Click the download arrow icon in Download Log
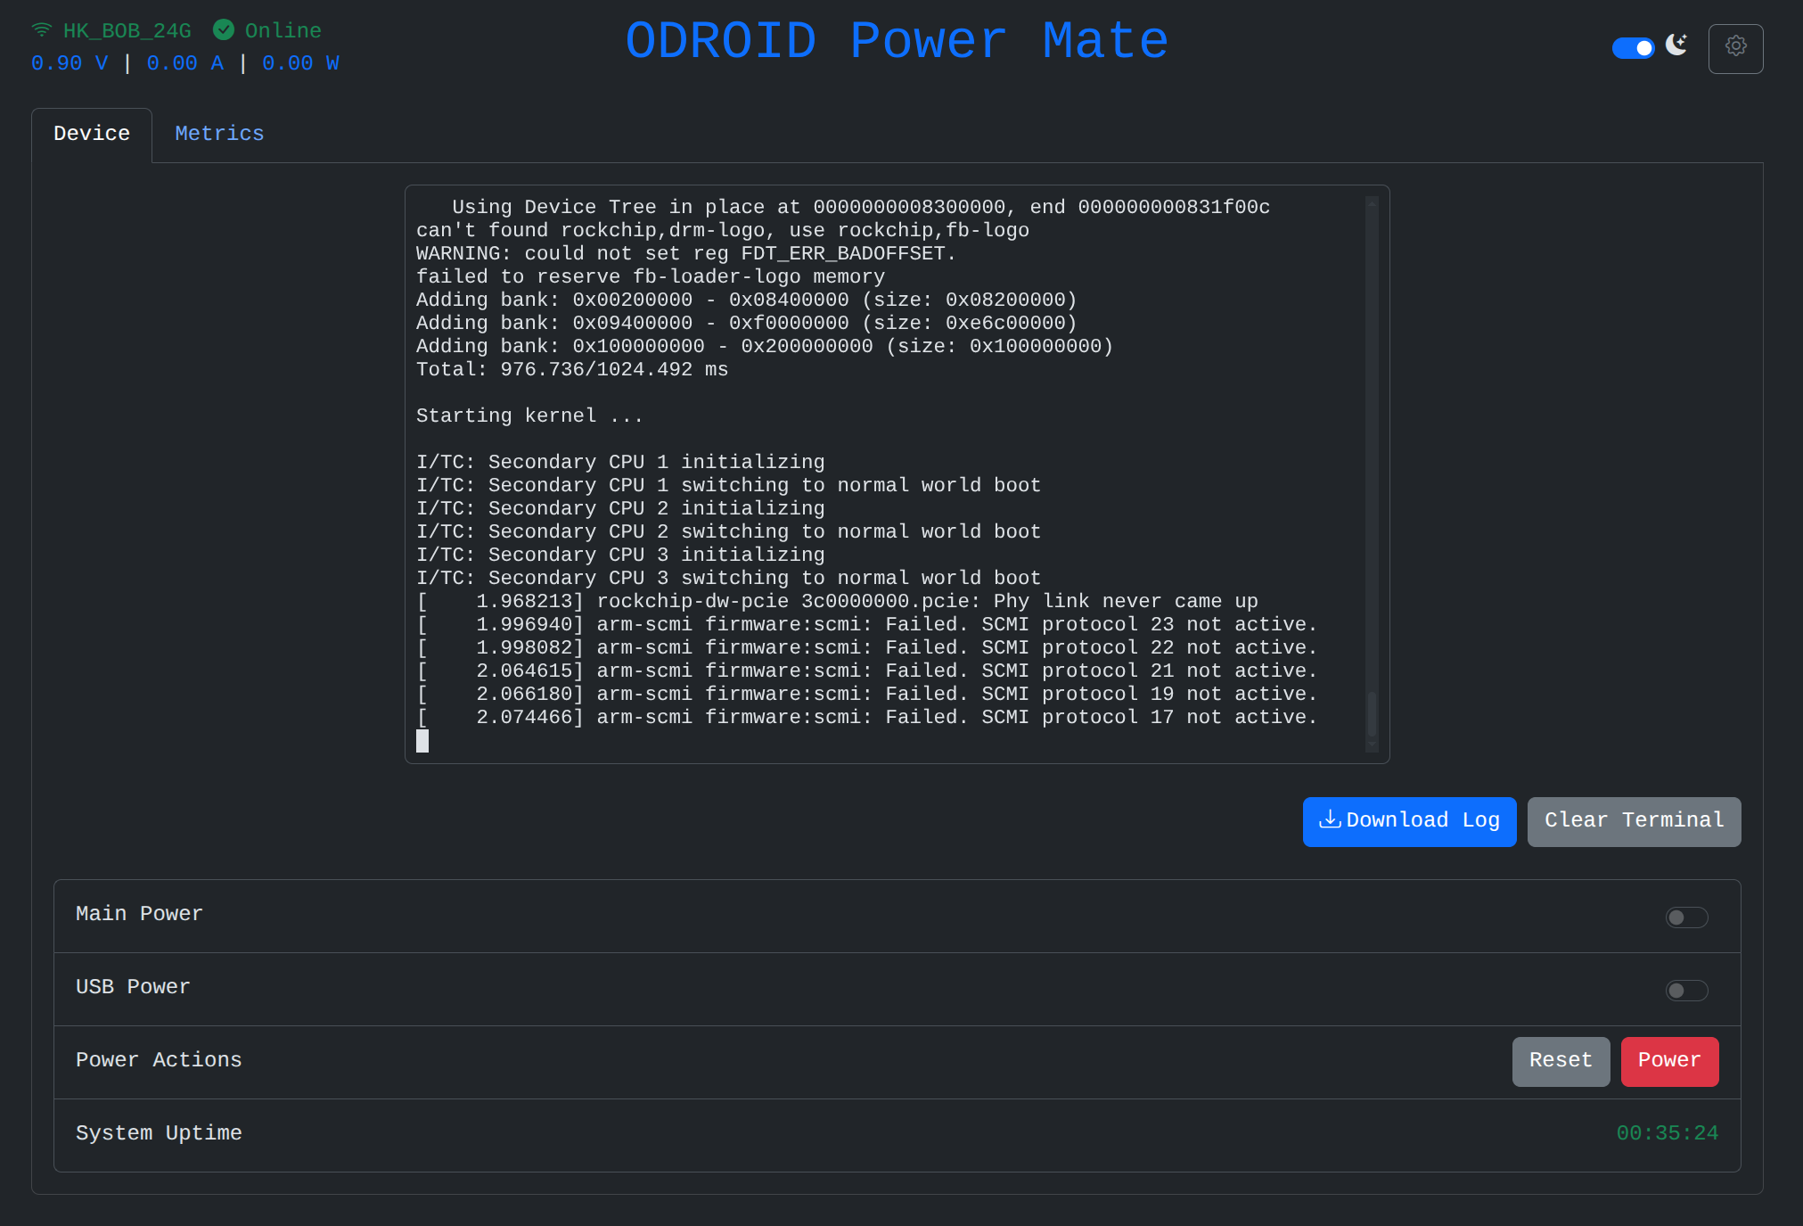1803x1226 pixels. coord(1330,819)
